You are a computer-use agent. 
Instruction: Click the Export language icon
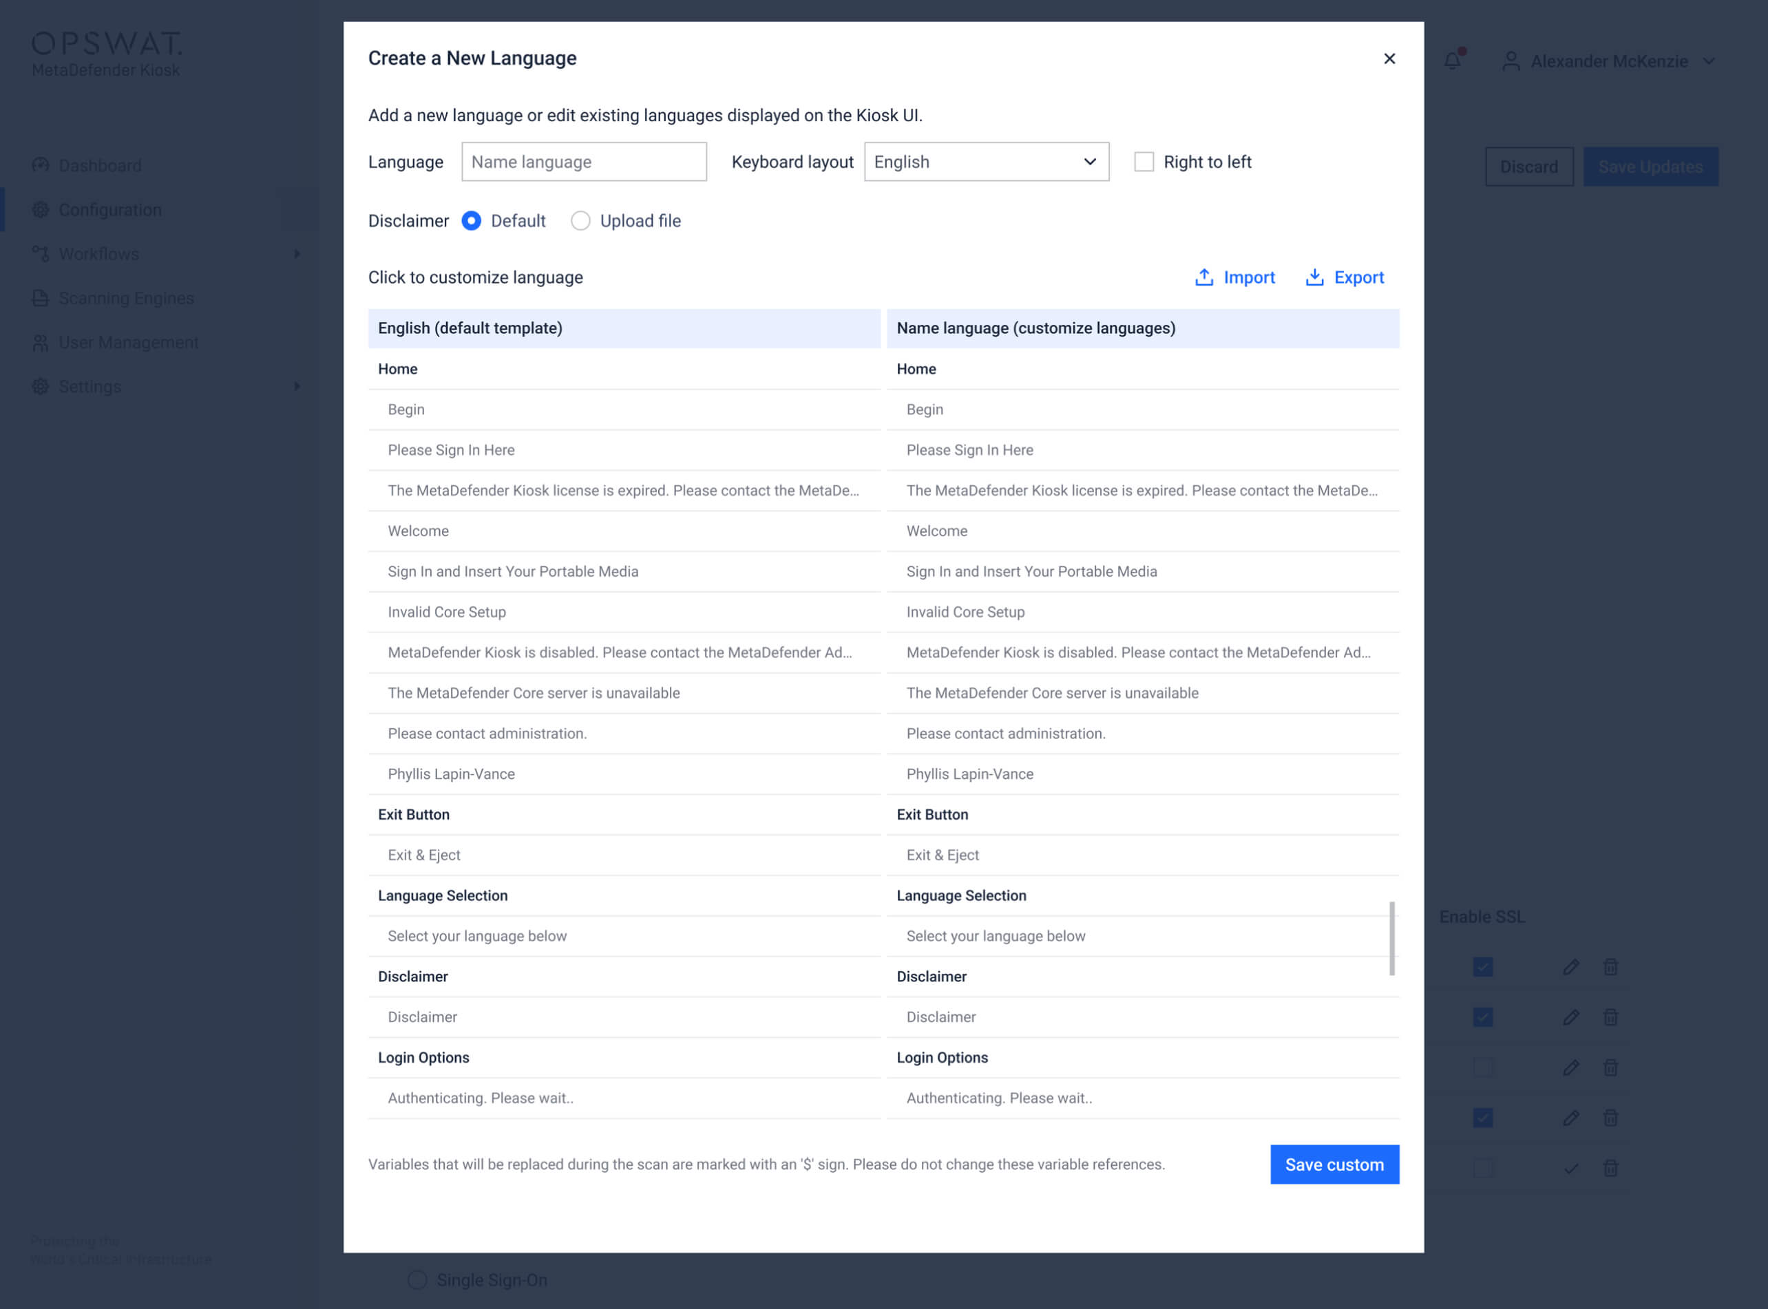click(x=1316, y=277)
